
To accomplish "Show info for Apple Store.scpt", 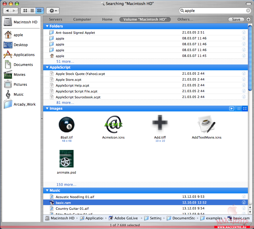I will (x=244, y=79).
